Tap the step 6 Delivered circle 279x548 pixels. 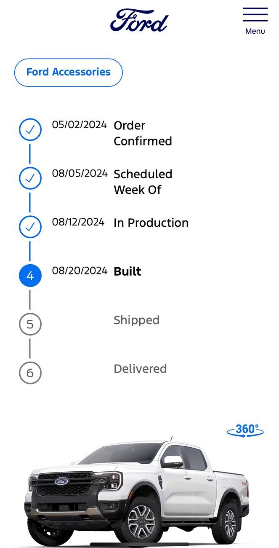(x=30, y=373)
